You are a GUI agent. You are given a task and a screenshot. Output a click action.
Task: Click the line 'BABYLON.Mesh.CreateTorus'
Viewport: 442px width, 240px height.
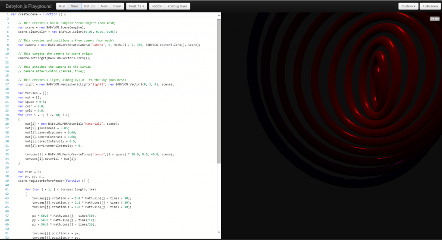coord(100,155)
